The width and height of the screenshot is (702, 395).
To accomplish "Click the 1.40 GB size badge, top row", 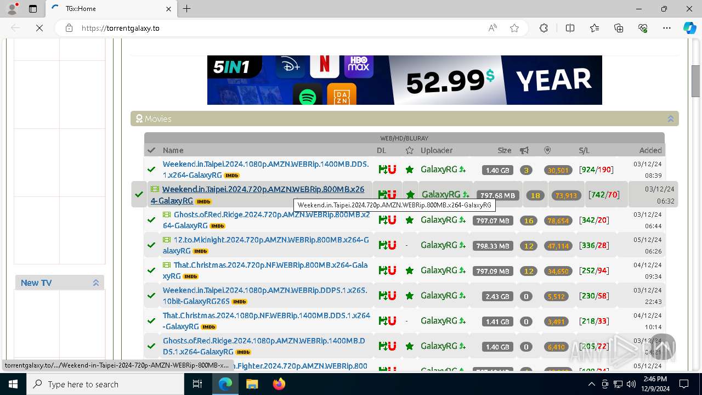I will [x=497, y=170].
